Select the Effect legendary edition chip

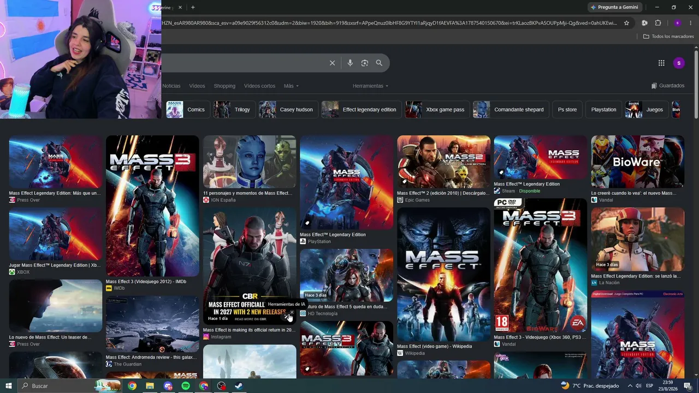click(x=362, y=110)
